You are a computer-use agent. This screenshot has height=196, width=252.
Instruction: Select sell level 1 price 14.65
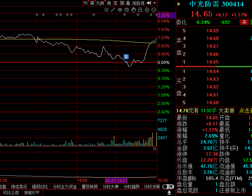[x=213, y=62]
